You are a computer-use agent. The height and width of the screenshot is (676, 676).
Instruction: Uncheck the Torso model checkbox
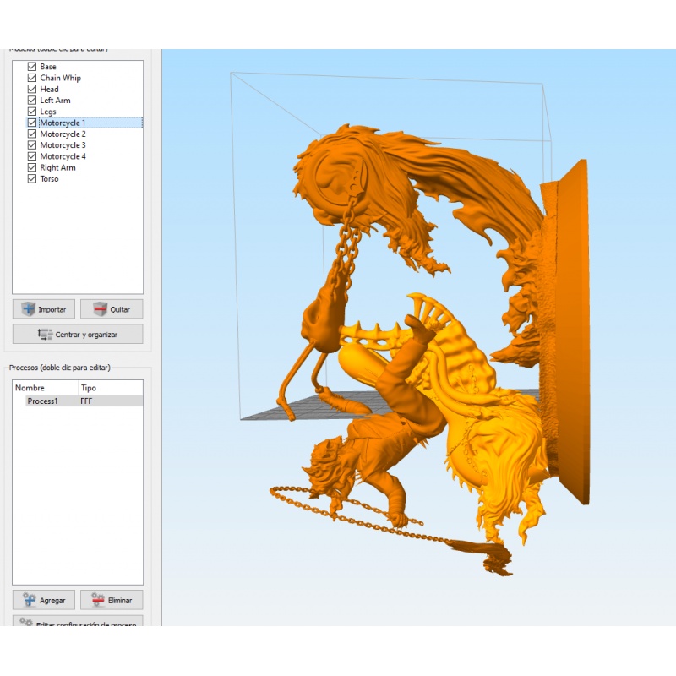point(32,178)
